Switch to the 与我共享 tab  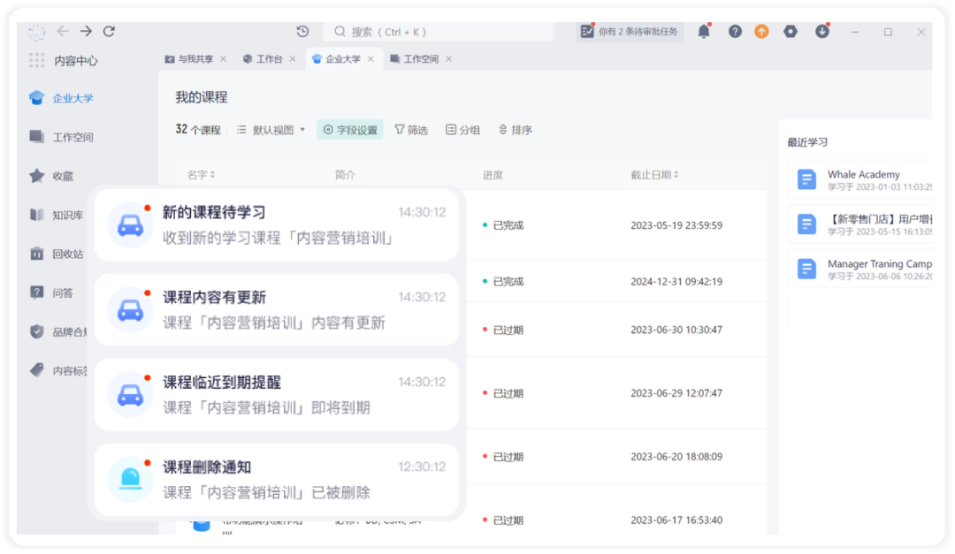(x=189, y=59)
